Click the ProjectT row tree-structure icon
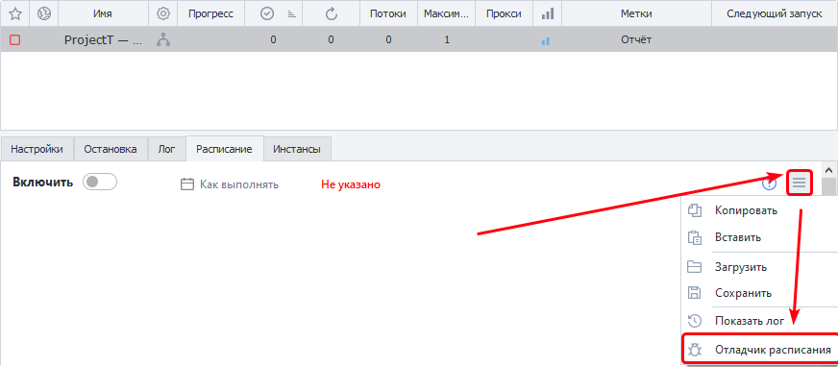 (x=163, y=39)
